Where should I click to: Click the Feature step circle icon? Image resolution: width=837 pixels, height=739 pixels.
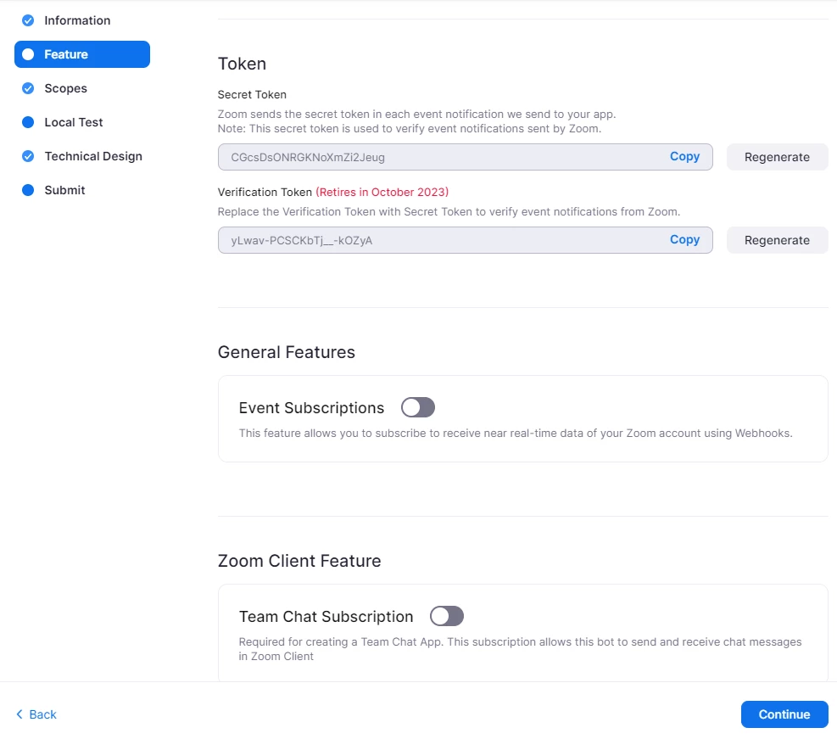[x=28, y=54]
